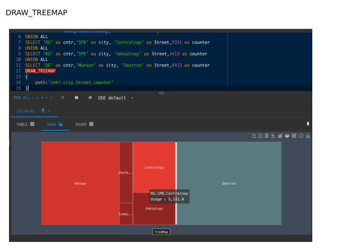The width and height of the screenshot is (337, 252).
Task: Switch chart to line chart icon
Action: (x=274, y=136)
